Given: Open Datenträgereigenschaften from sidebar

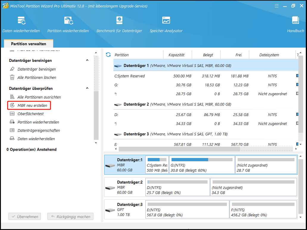Looking at the screenshot, I should pyautogui.click(x=39, y=130).
